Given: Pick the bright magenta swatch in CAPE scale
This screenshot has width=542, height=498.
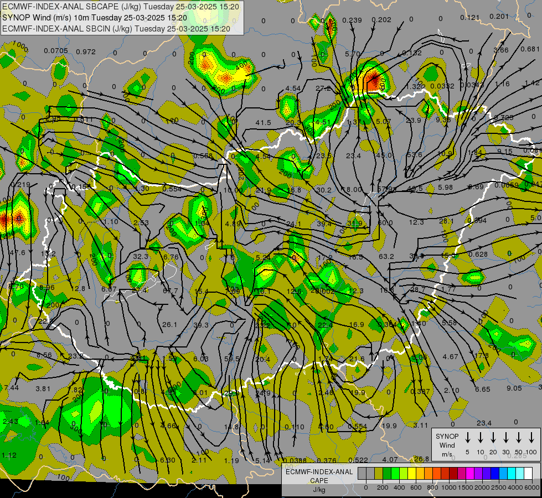Looking at the screenshot, I should (x=470, y=473).
